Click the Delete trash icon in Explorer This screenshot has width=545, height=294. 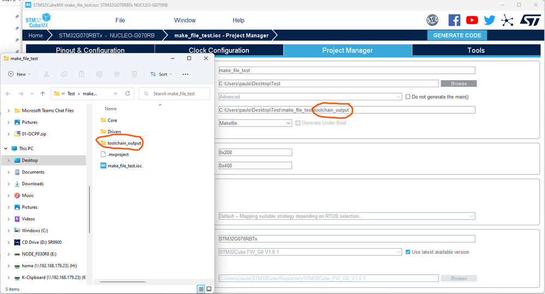tap(134, 74)
